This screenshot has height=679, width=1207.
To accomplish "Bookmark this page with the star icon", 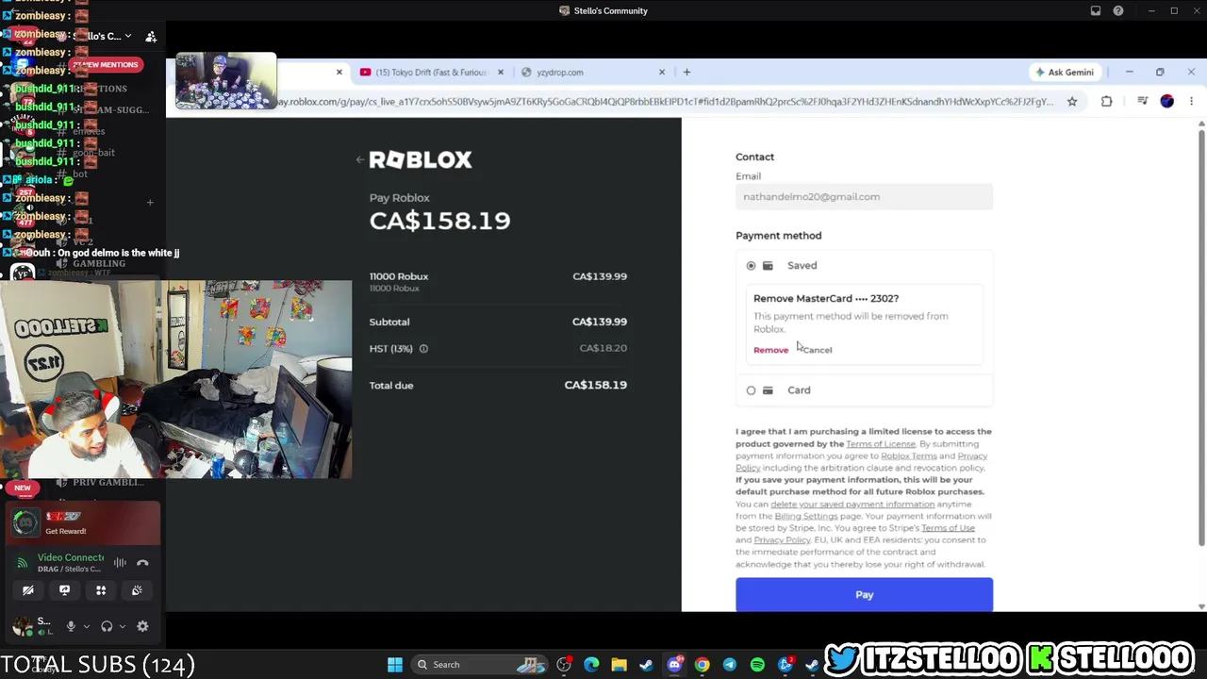I will point(1072,101).
